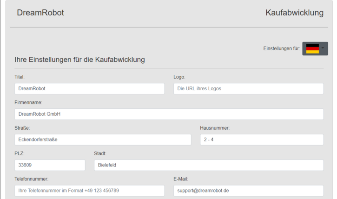Click the Firmenname field with DreamRobot GmbH
This screenshot has width=337, height=199.
pyautogui.click(x=169, y=114)
